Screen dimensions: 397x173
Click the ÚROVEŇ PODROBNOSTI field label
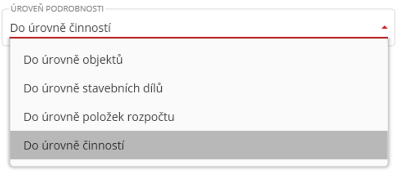57,9
